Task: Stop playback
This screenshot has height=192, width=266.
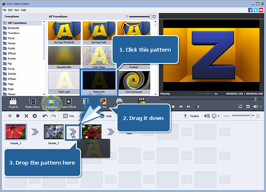Action: 173,106
